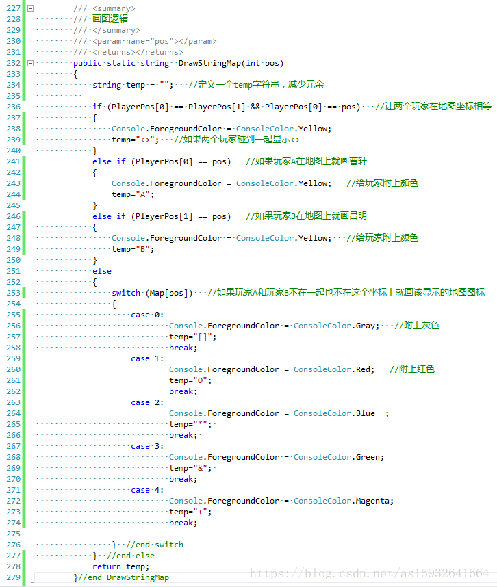Click line number 253 in the gutter
The height and width of the screenshot is (587, 497).
coord(14,293)
